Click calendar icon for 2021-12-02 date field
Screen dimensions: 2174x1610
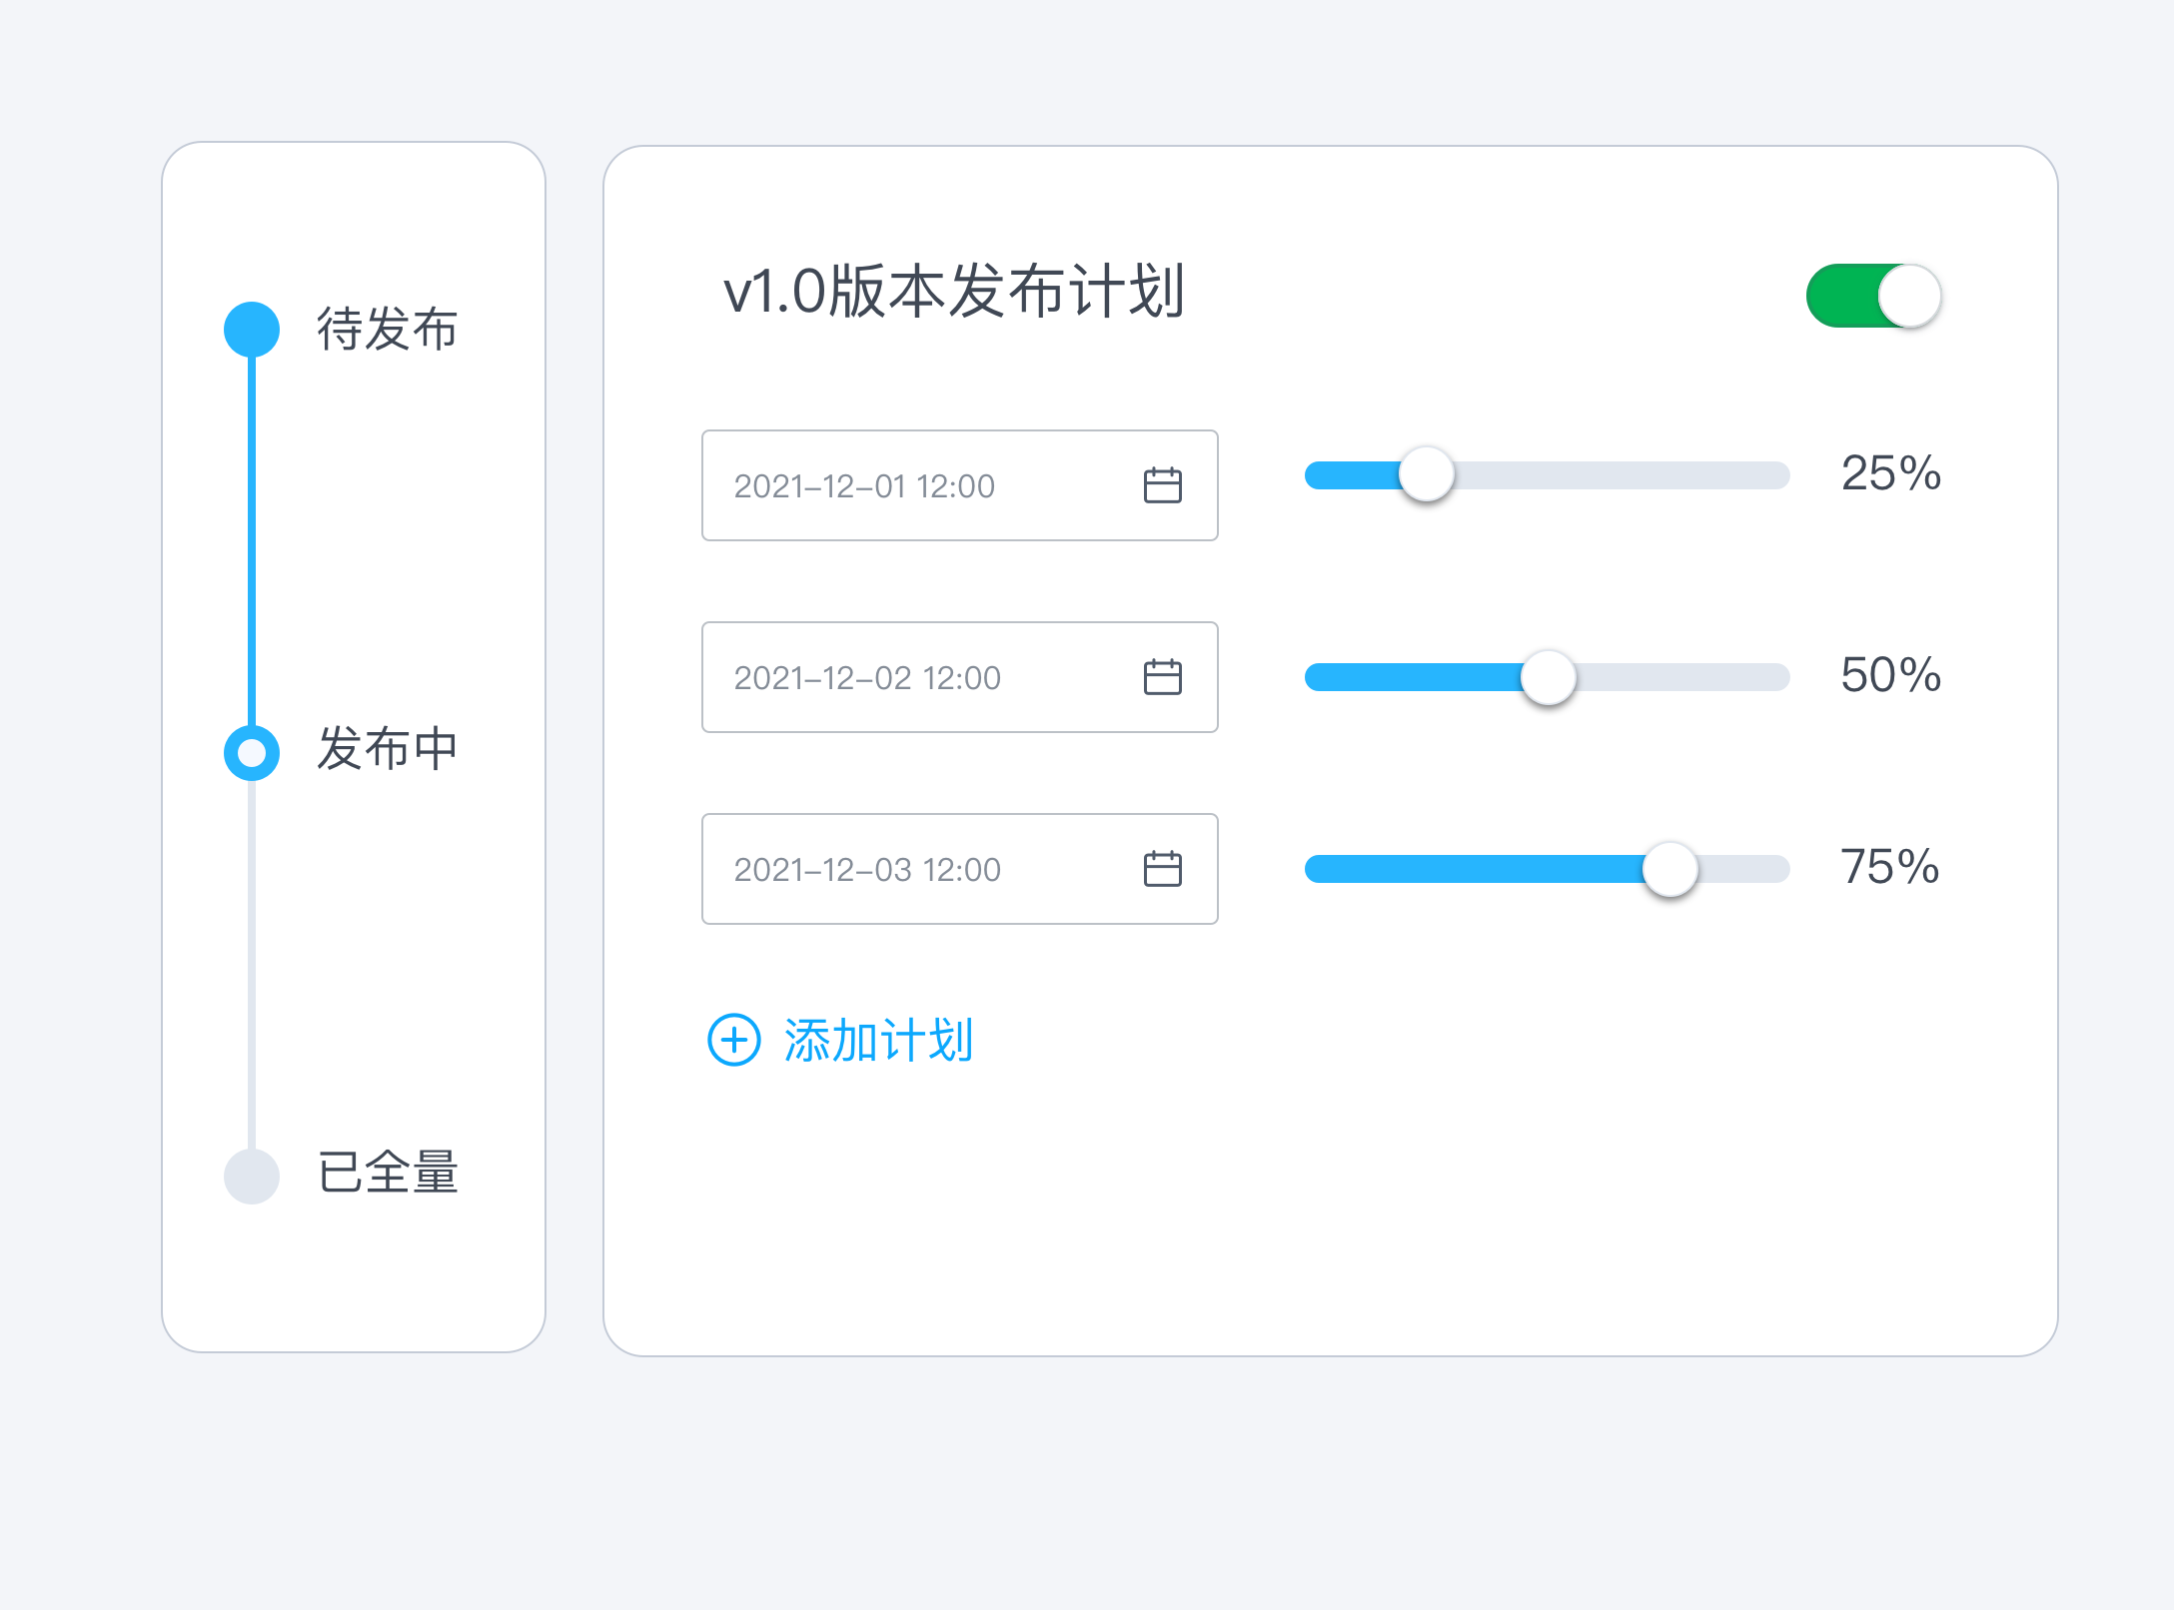click(1162, 677)
